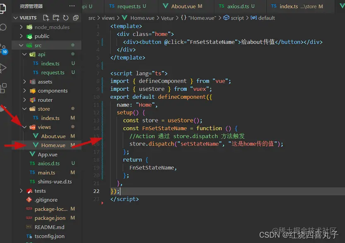Open main.ts in the file tree

coord(46,173)
